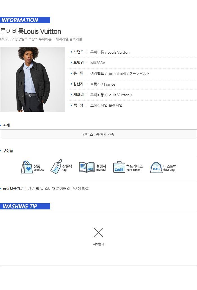Select the model name M0285V value
The image size is (197, 290).
(98, 63)
